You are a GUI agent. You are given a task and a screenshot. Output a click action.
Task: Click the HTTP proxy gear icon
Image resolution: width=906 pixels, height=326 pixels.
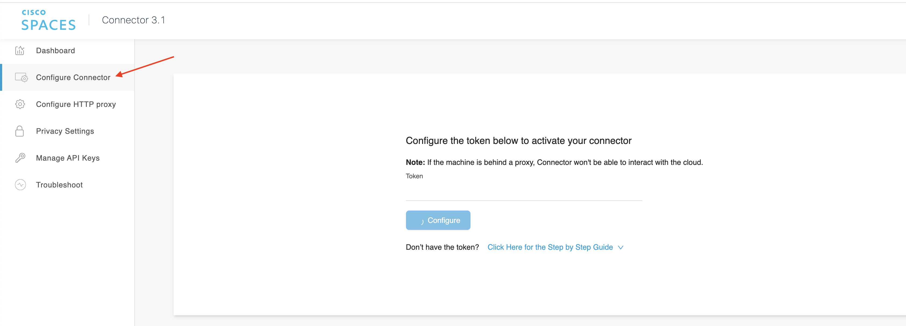pyautogui.click(x=20, y=104)
